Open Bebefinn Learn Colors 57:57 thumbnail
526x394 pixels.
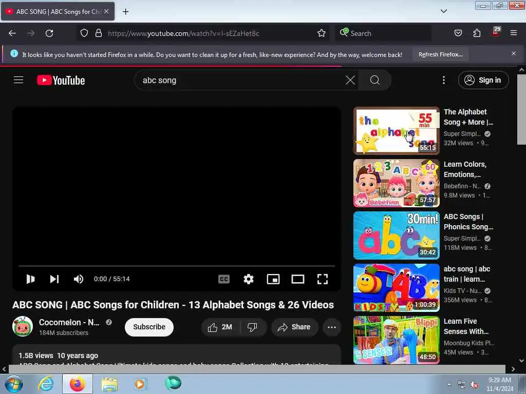point(396,183)
